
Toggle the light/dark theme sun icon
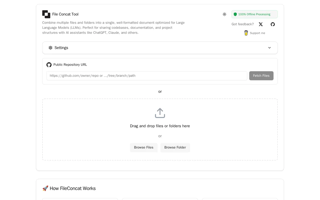click(x=224, y=14)
